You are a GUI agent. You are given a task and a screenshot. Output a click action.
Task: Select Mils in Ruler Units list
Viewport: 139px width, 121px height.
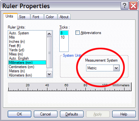[27, 37]
